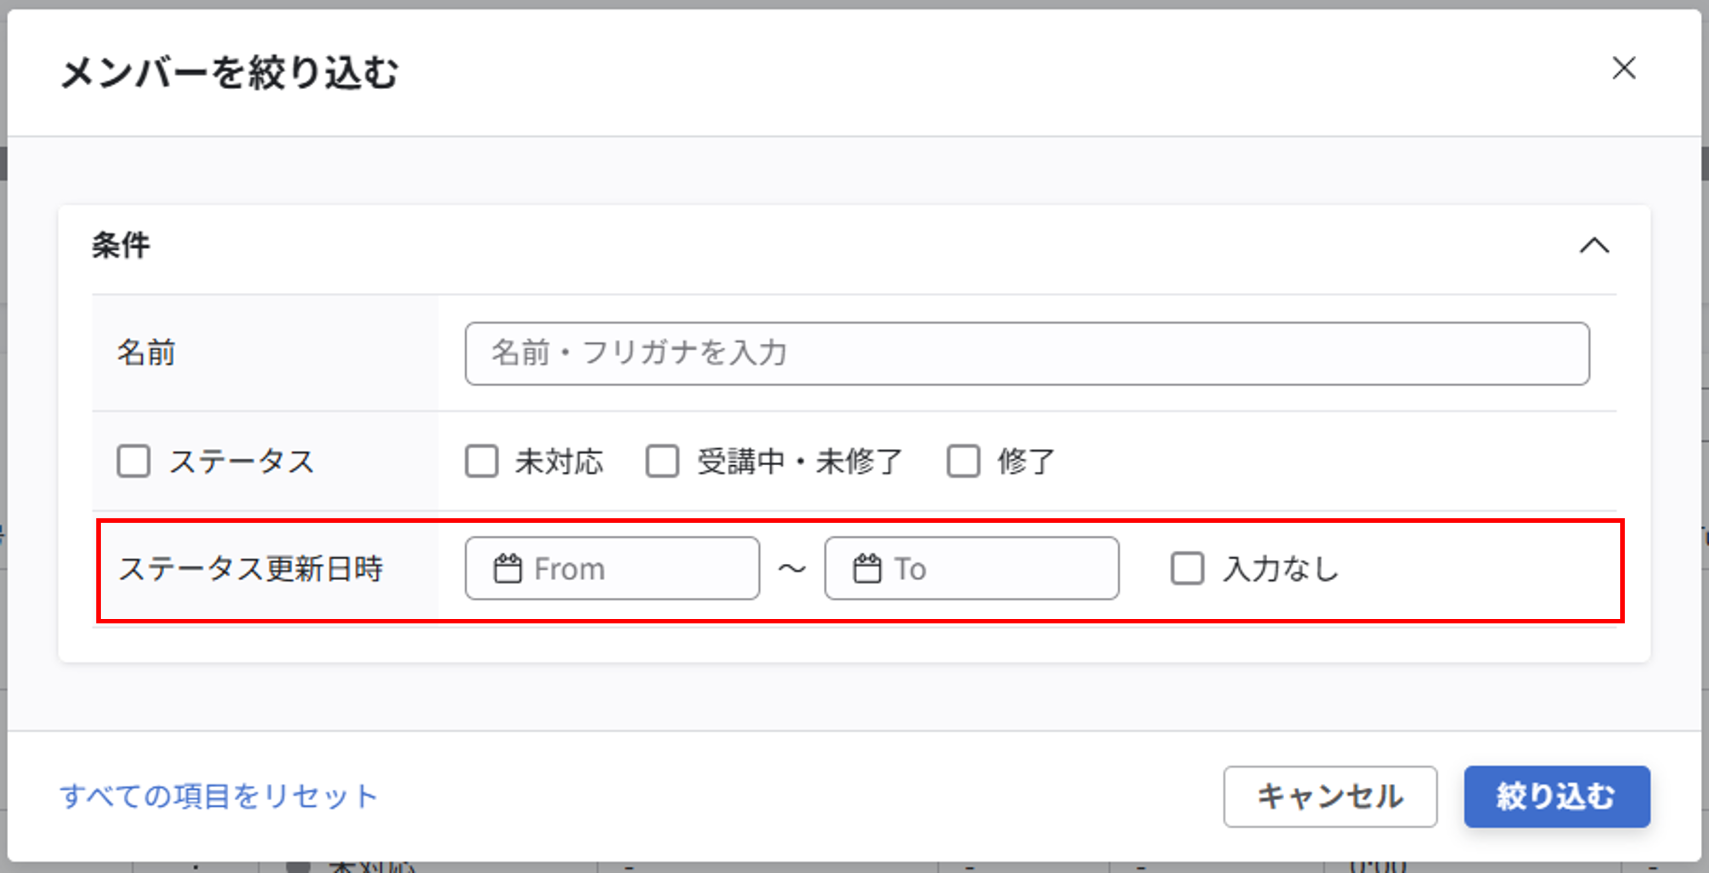This screenshot has width=1709, height=873.
Task: Close the filter dialog with the X
Action: click(1624, 68)
